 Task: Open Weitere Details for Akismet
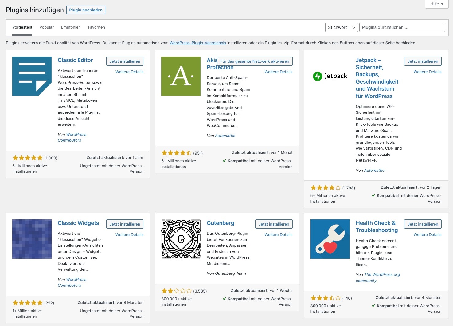coord(279,72)
